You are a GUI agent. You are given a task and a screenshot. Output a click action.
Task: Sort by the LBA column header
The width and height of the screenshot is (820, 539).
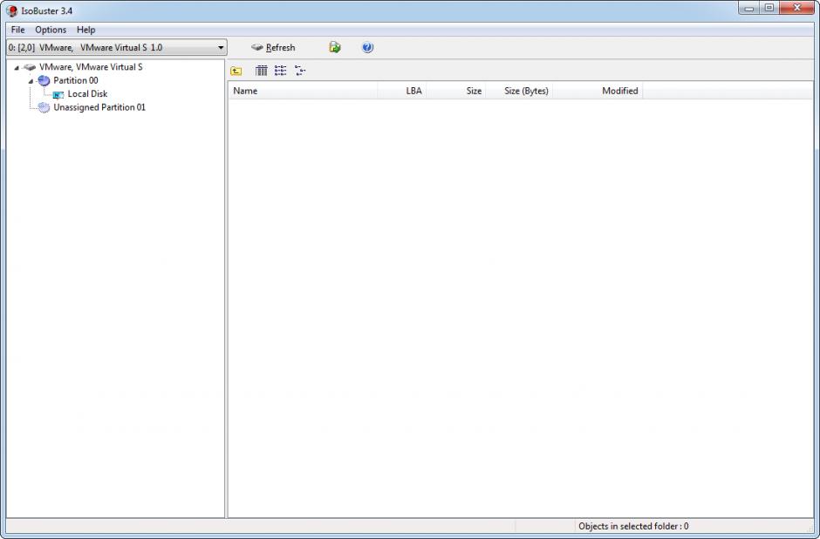pyautogui.click(x=401, y=91)
